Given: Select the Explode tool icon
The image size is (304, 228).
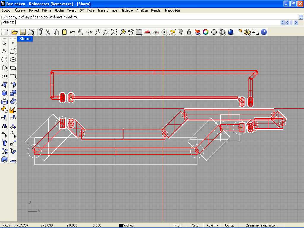Looking at the screenshot, I should [x=13, y=110].
